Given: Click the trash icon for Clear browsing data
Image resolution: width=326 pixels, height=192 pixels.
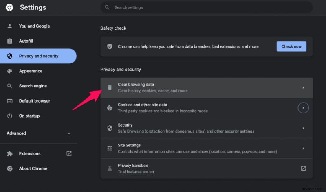Looking at the screenshot, I should tap(110, 87).
